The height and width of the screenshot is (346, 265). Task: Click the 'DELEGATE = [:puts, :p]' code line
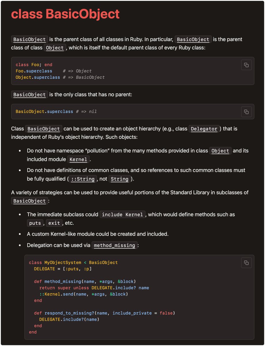tap(63, 269)
